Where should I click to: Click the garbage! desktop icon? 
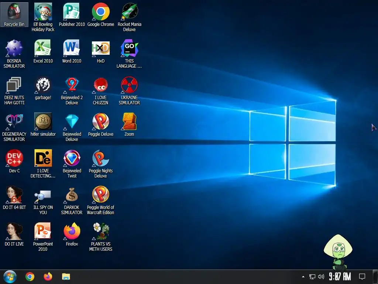43,88
